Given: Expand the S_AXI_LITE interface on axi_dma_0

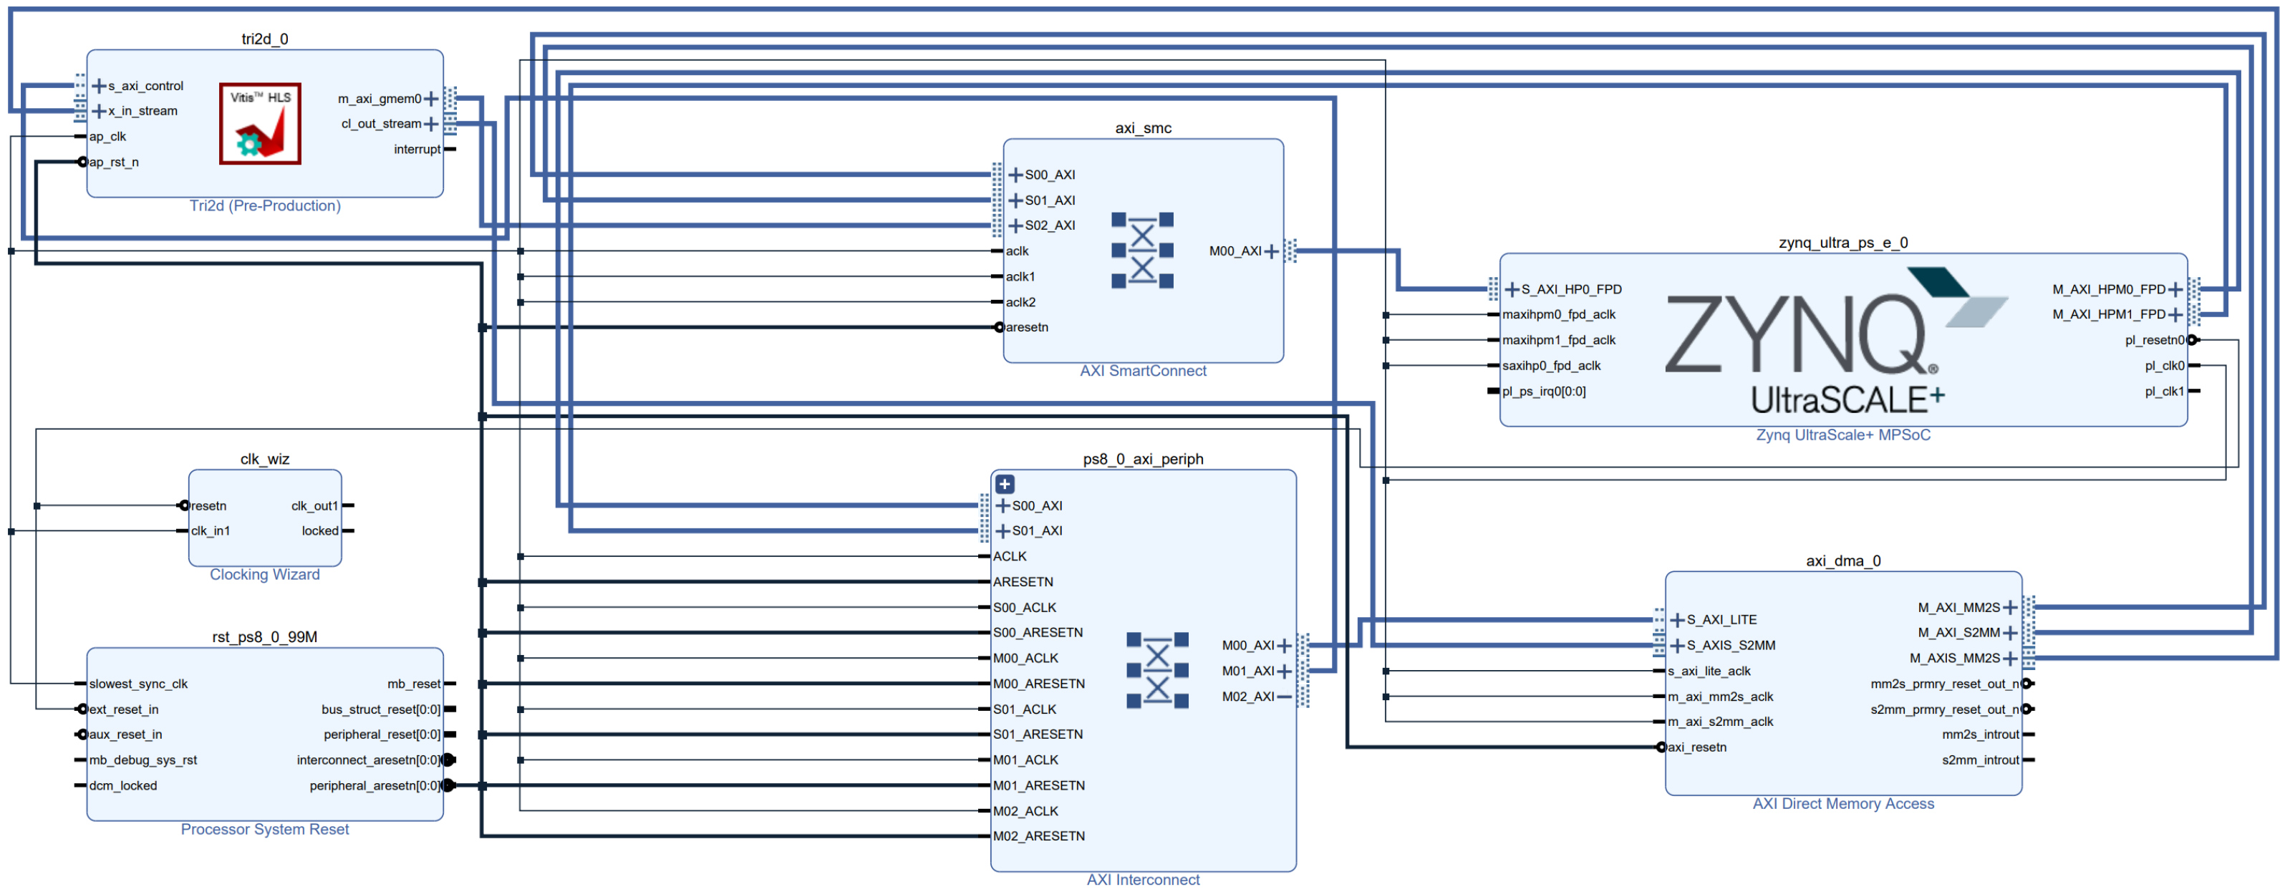Looking at the screenshot, I should (x=1678, y=620).
